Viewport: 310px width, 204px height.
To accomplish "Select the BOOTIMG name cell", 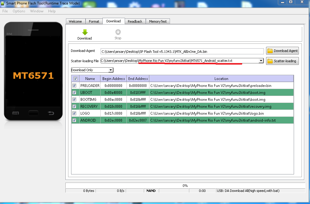I will pos(90,99).
